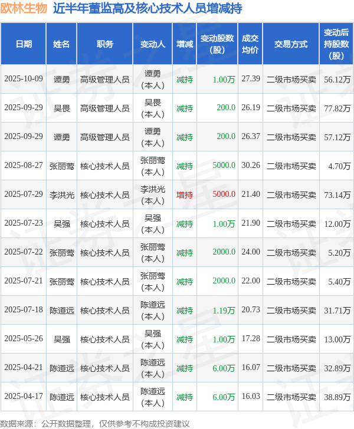
Task: Click the price cell 20.73
Action: coord(250,310)
